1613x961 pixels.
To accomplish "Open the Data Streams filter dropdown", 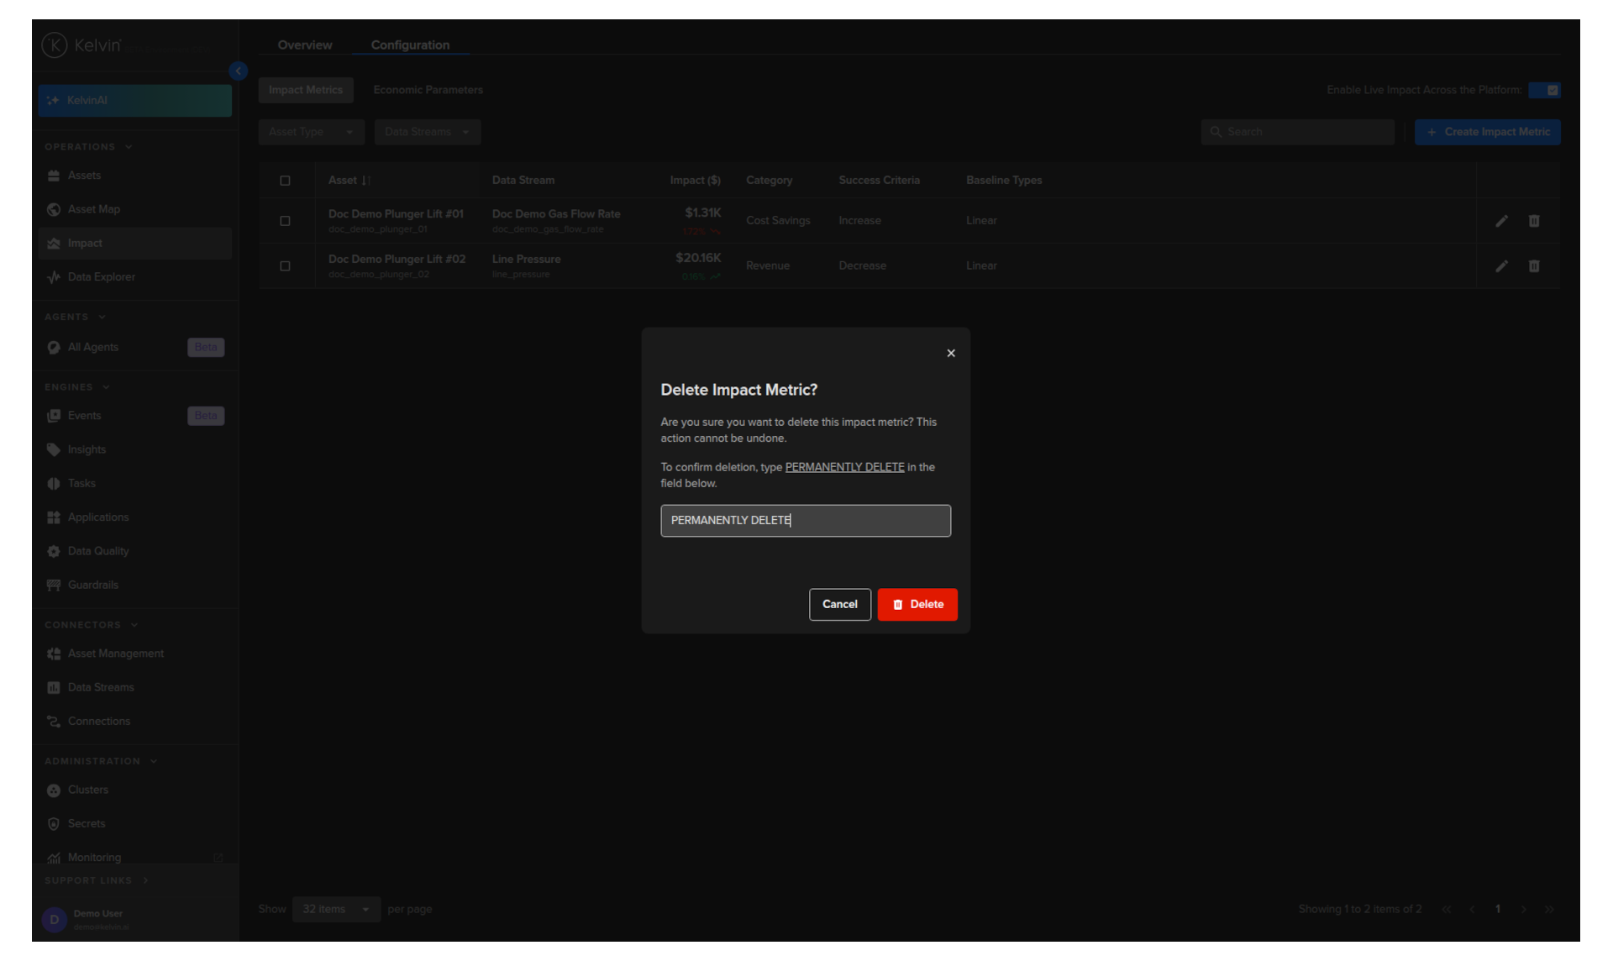I will coord(428,132).
